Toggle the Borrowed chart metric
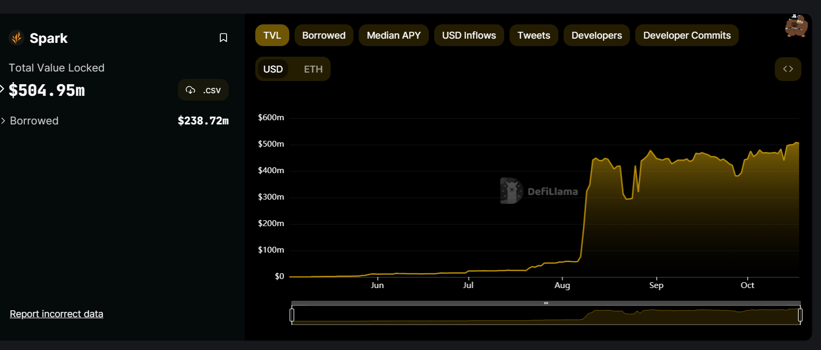The width and height of the screenshot is (821, 350). point(324,35)
